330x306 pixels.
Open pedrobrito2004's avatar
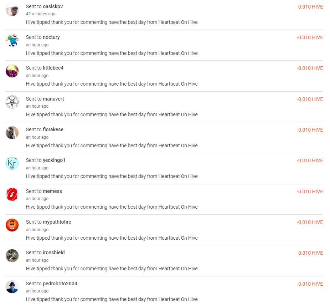pos(12,287)
